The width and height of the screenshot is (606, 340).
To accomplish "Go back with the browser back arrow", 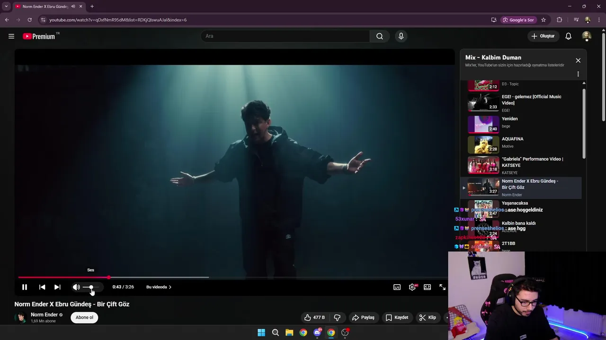I will tap(7, 20).
